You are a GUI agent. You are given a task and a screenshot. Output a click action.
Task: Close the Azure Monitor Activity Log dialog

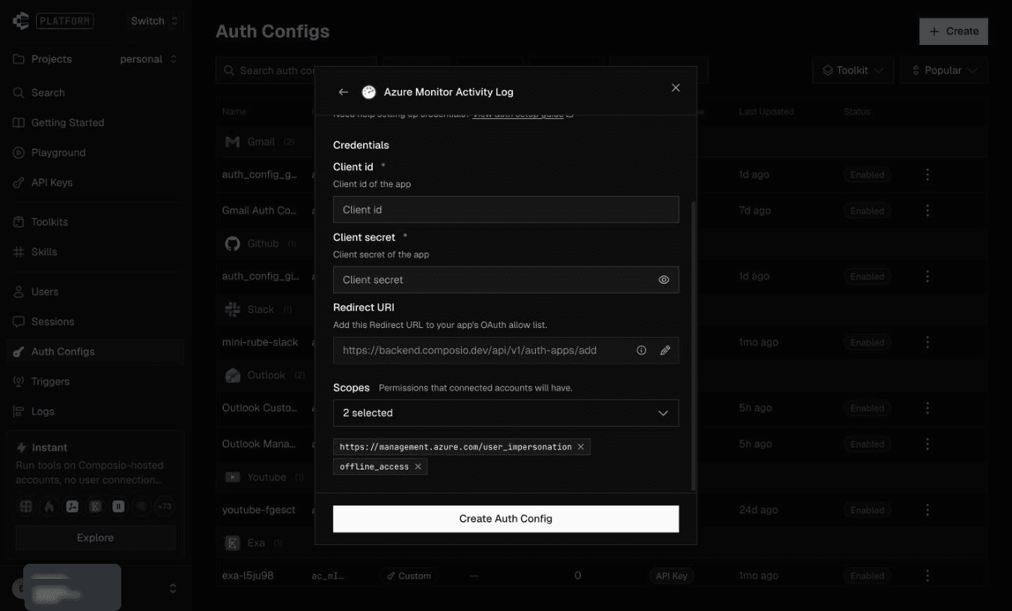[x=676, y=88]
